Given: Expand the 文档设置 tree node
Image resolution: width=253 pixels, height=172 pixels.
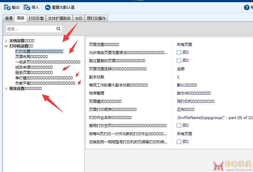Looking at the screenshot, I should [x=6, y=41].
